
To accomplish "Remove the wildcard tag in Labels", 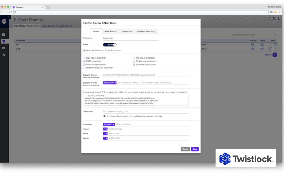I will click(x=106, y=138).
